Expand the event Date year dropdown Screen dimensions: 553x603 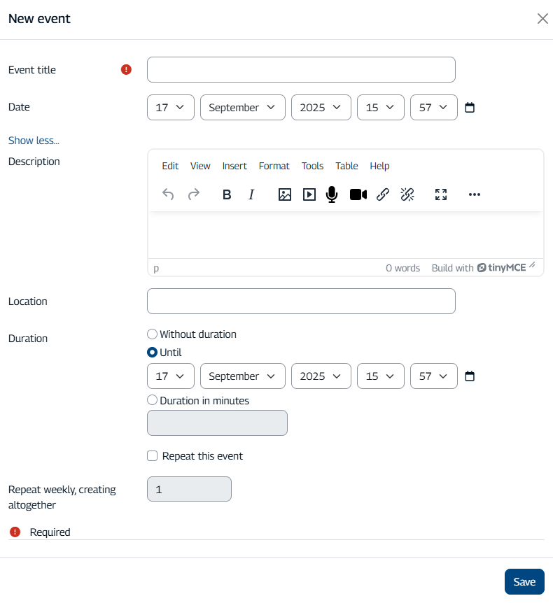(321, 108)
